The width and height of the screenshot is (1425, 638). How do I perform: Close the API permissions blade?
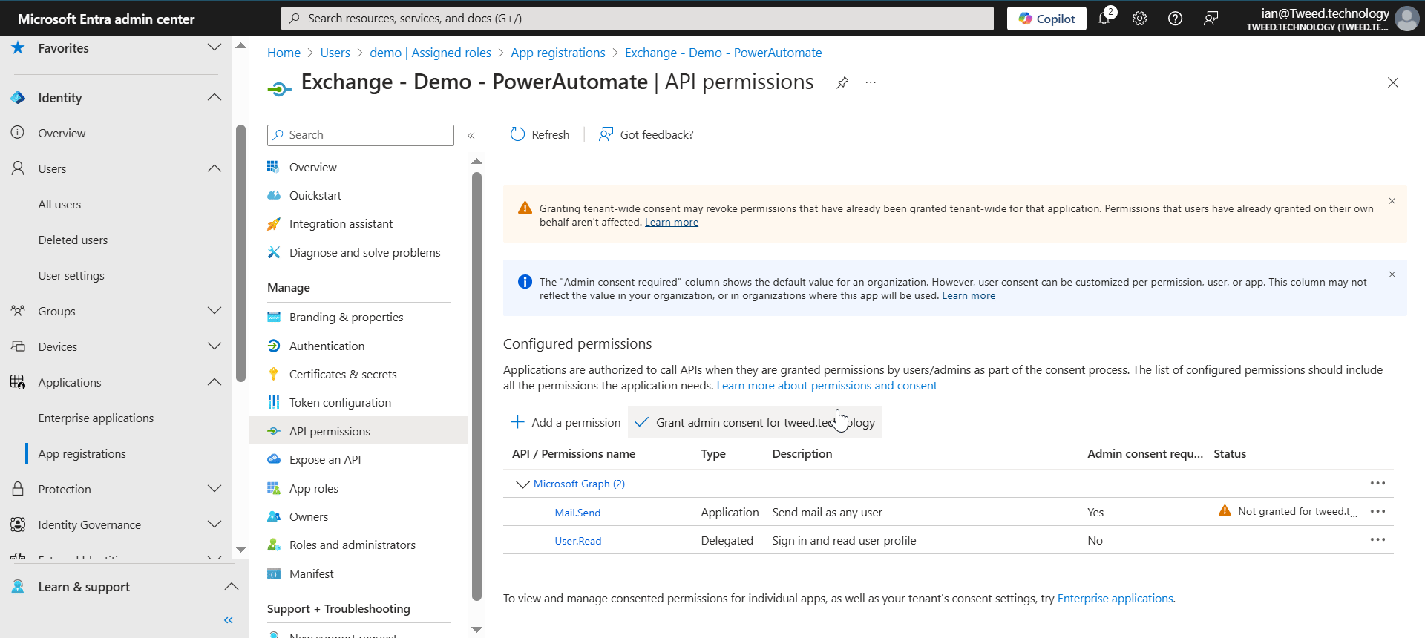(1393, 82)
